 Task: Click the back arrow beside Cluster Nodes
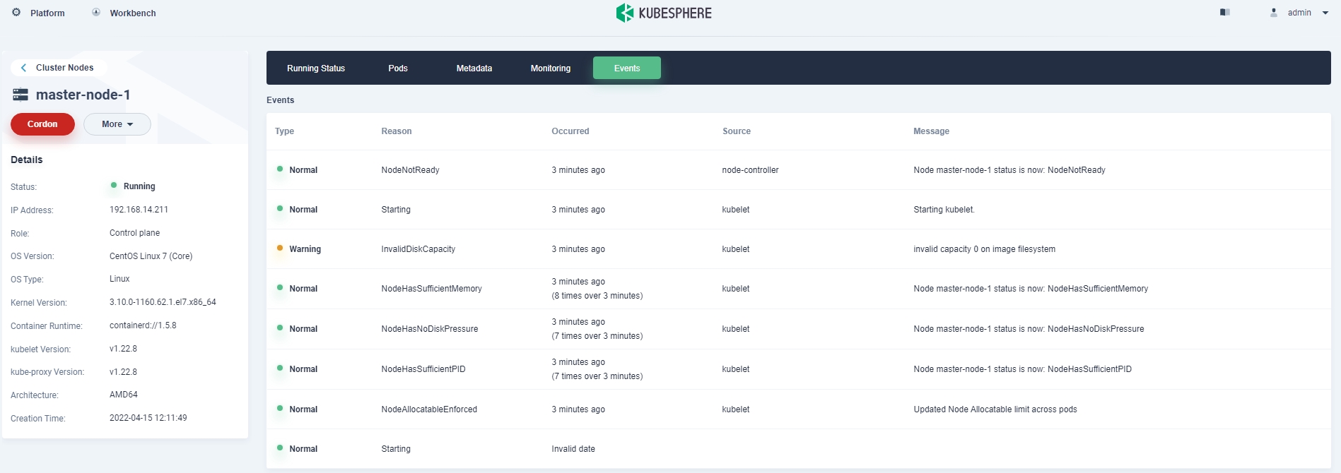[x=24, y=68]
